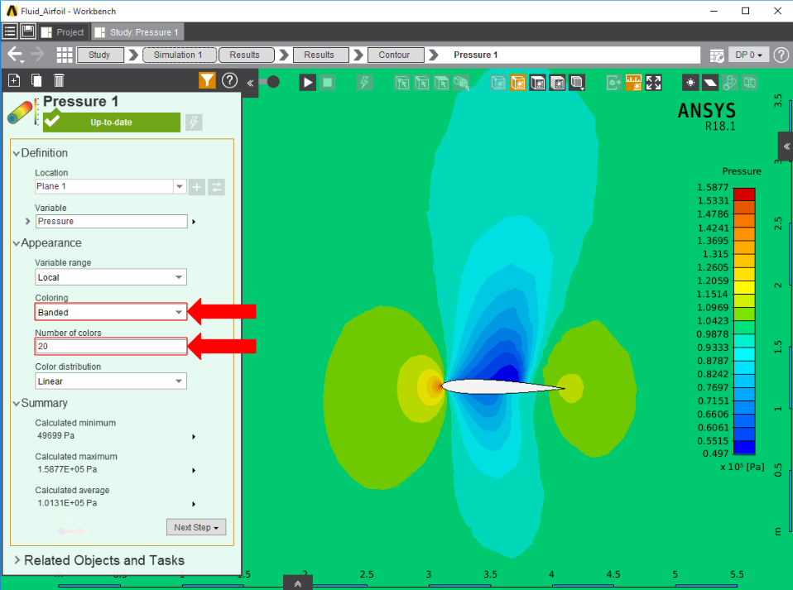Image resolution: width=793 pixels, height=590 pixels.
Task: Toggle scene lighting sun icon
Action: click(x=690, y=83)
